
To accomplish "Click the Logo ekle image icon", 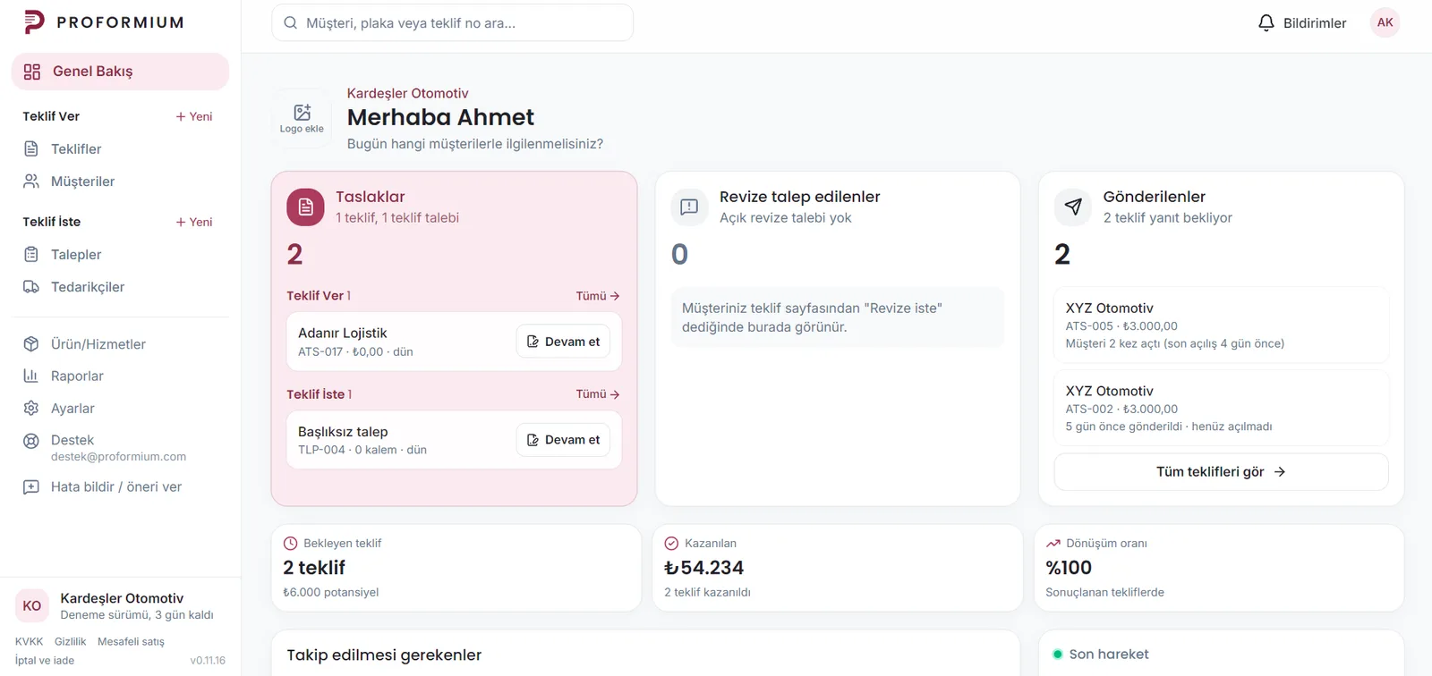I will pos(303,112).
